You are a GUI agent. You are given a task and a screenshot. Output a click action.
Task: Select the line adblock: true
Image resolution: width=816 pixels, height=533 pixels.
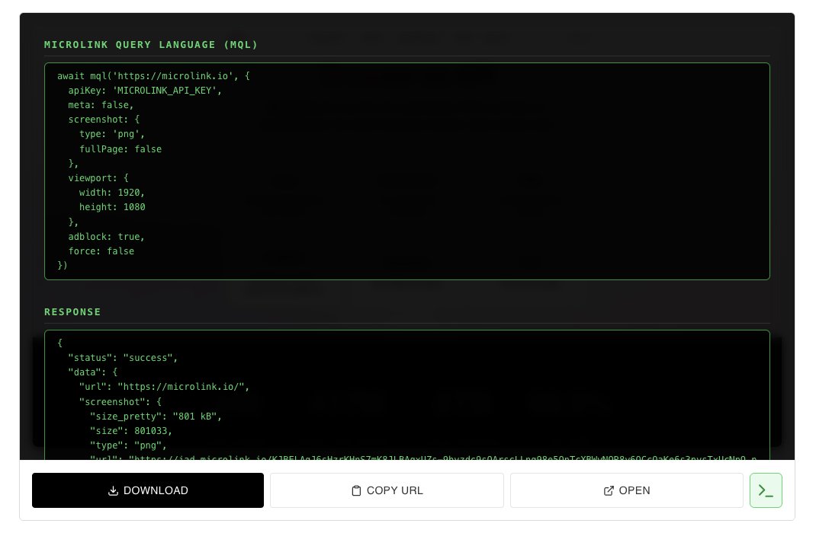(106, 236)
